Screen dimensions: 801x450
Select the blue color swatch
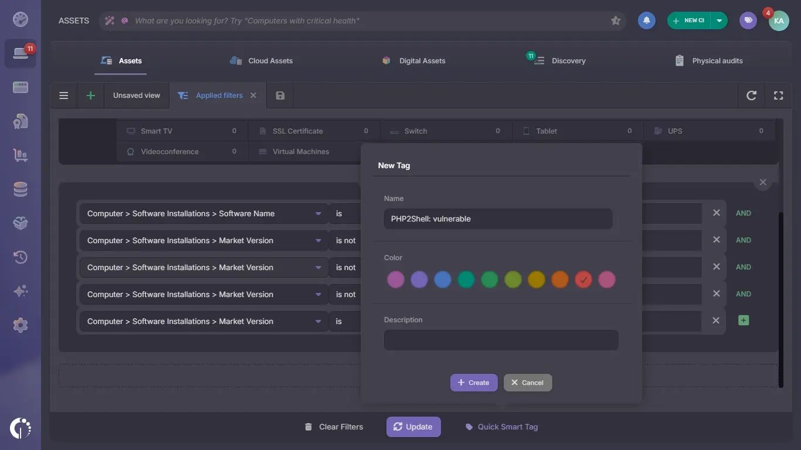[x=443, y=279]
